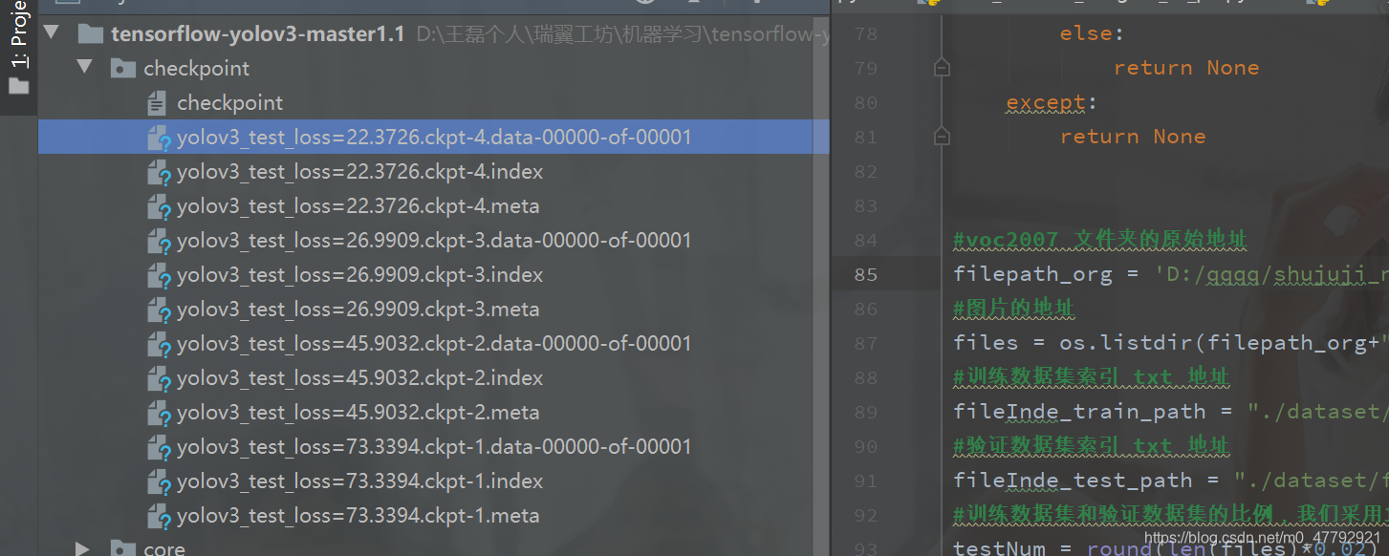
Task: Click unknown-file icon of 73.3394.ckpt-1.meta
Action: pos(159,517)
